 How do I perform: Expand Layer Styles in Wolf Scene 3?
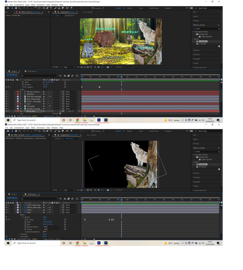tap(18, 237)
